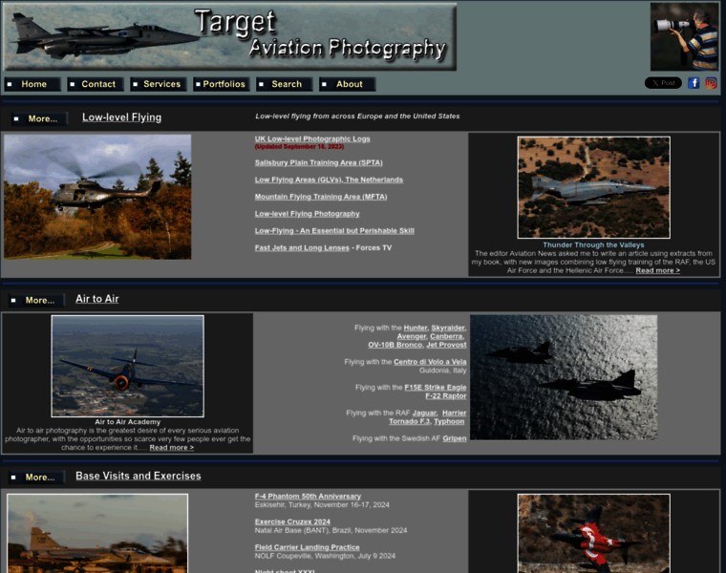Open the Phantom jet Thunder Through Valleys photo
This screenshot has height=573, width=726.
pos(593,187)
